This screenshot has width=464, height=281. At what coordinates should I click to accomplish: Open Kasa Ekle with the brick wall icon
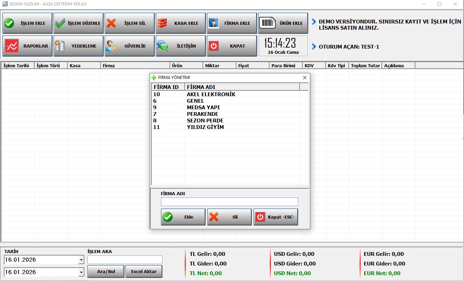click(162, 23)
